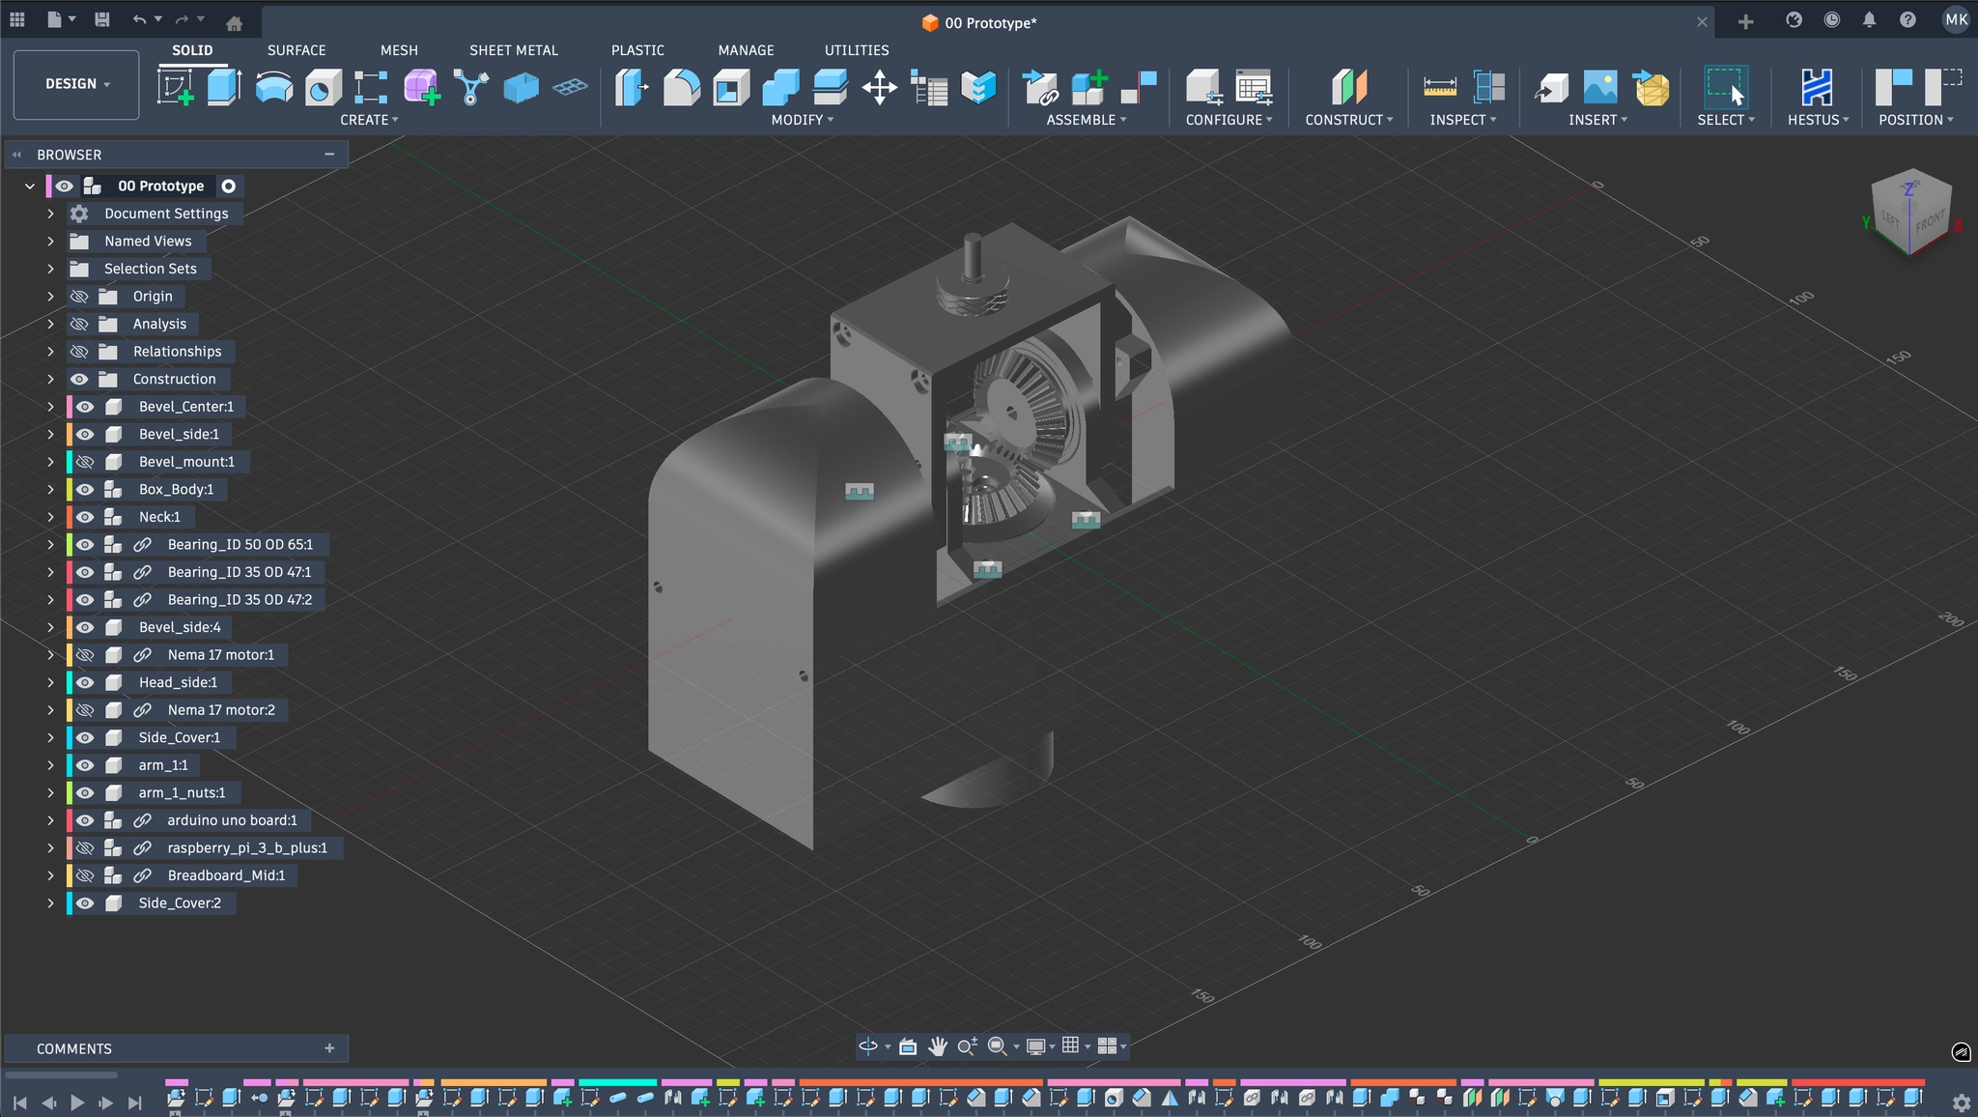Click the Measure ruler icon
The image size is (1978, 1117).
click(1439, 88)
